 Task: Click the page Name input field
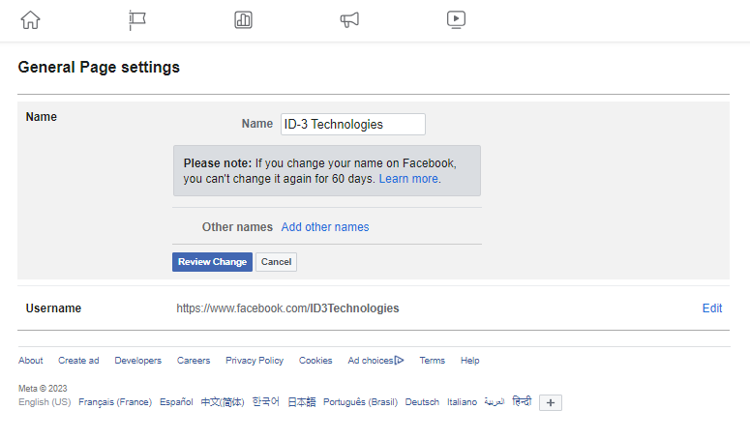353,124
